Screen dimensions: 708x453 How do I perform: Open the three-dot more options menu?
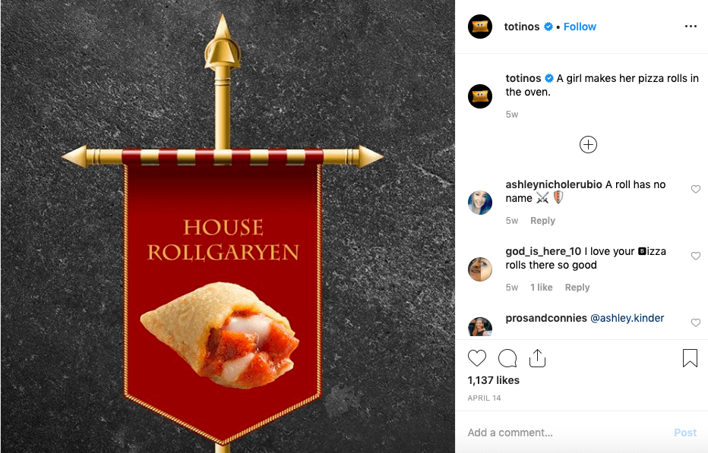tap(691, 26)
